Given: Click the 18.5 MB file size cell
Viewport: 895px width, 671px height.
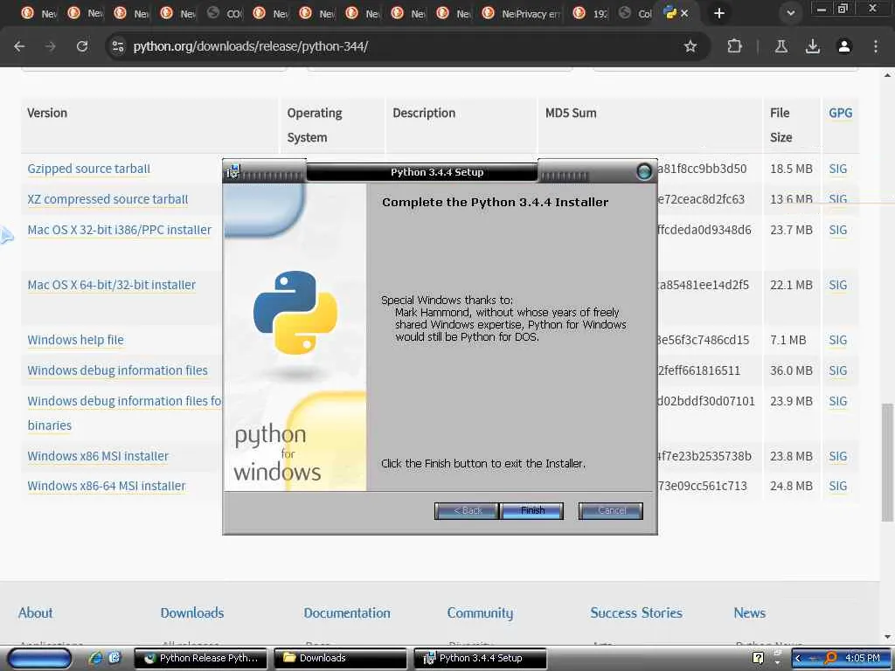Looking at the screenshot, I should (791, 169).
